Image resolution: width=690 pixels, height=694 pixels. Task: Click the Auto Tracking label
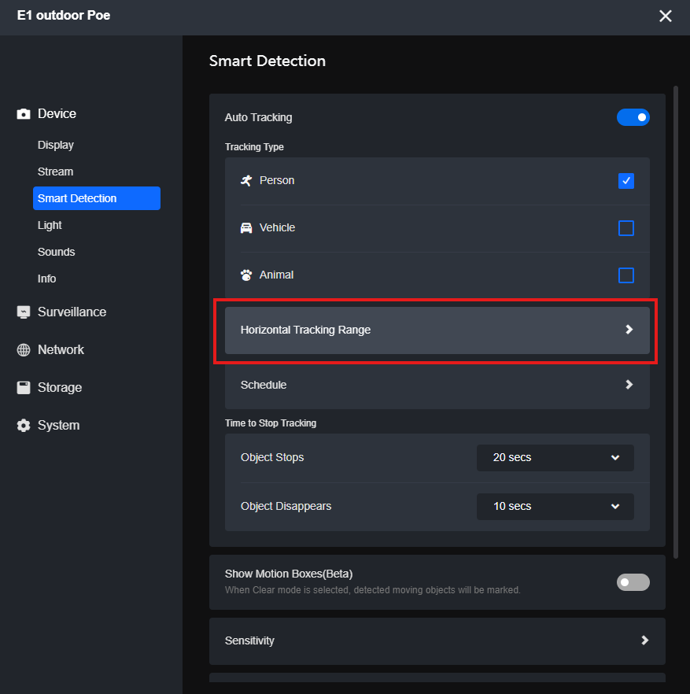point(259,117)
